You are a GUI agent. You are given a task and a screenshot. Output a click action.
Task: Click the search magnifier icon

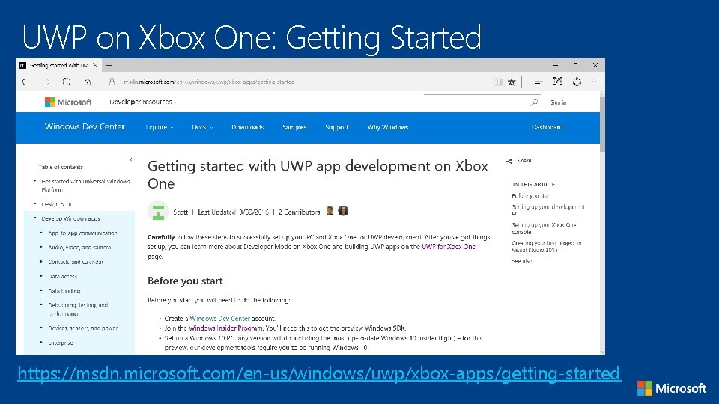(534, 102)
